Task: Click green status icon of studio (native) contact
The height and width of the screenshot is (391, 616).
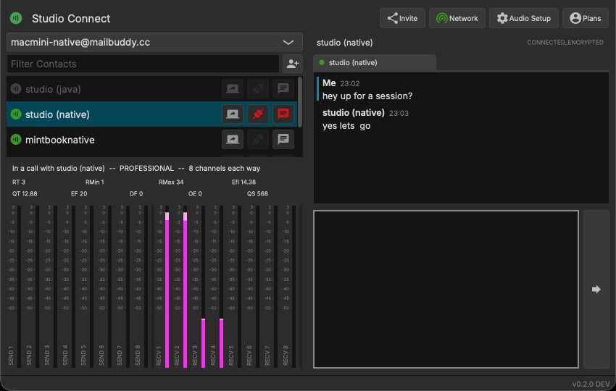Action: [16, 114]
